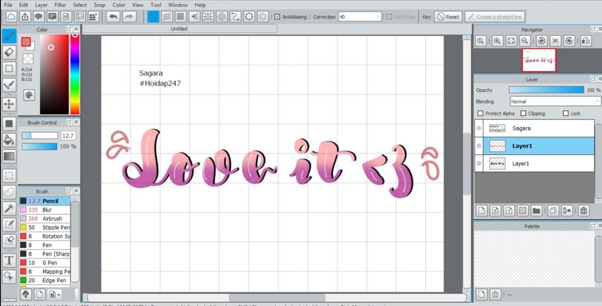Select the Text tool

click(9, 261)
